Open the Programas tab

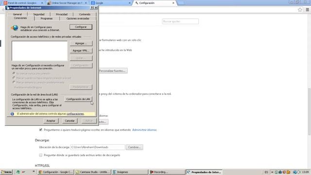click(47, 18)
